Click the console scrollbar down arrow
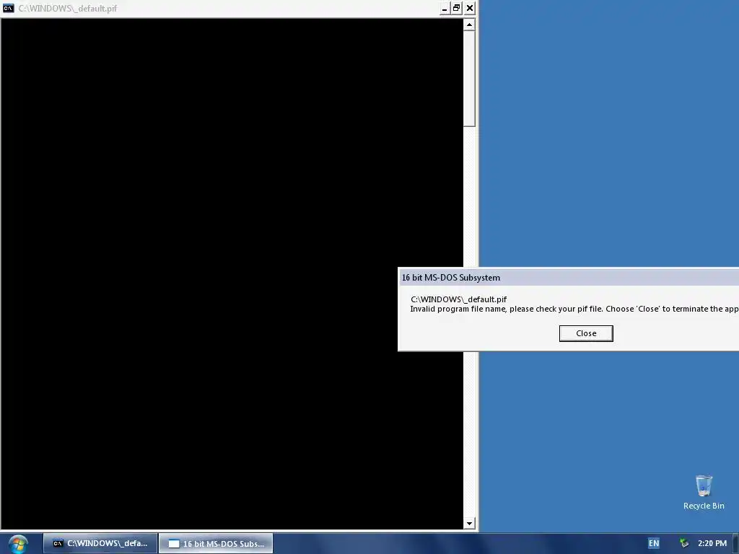The image size is (739, 554). pyautogui.click(x=469, y=523)
